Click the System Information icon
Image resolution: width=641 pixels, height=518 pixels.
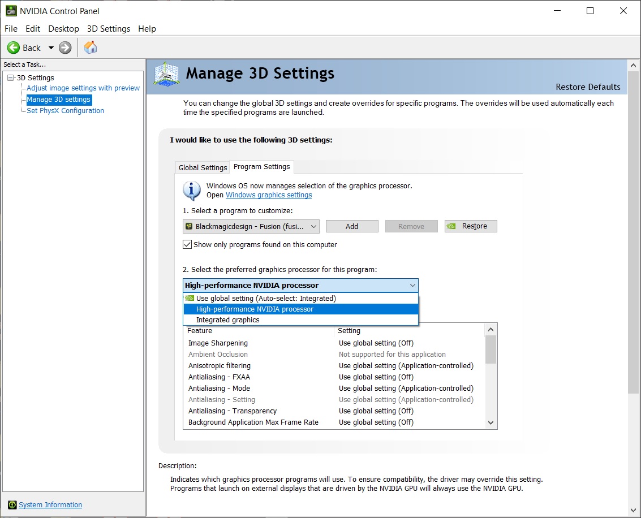pos(12,505)
